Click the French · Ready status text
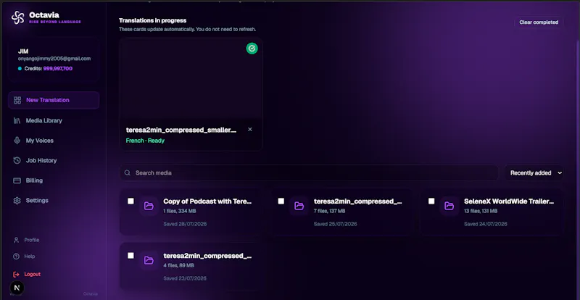580x300 pixels. (145, 141)
